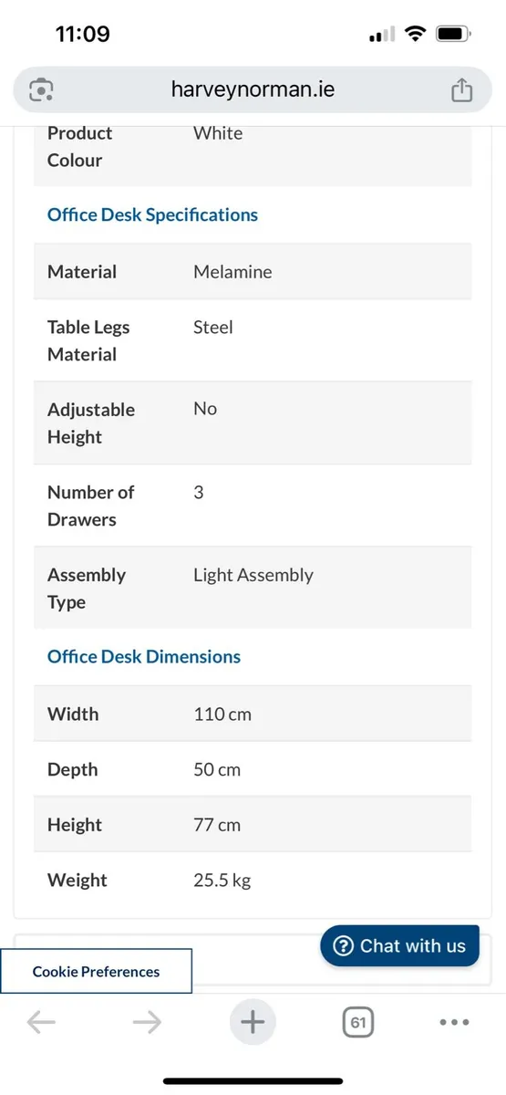Select Office Desk Specifications heading
The image size is (506, 1095).
pyautogui.click(x=152, y=214)
